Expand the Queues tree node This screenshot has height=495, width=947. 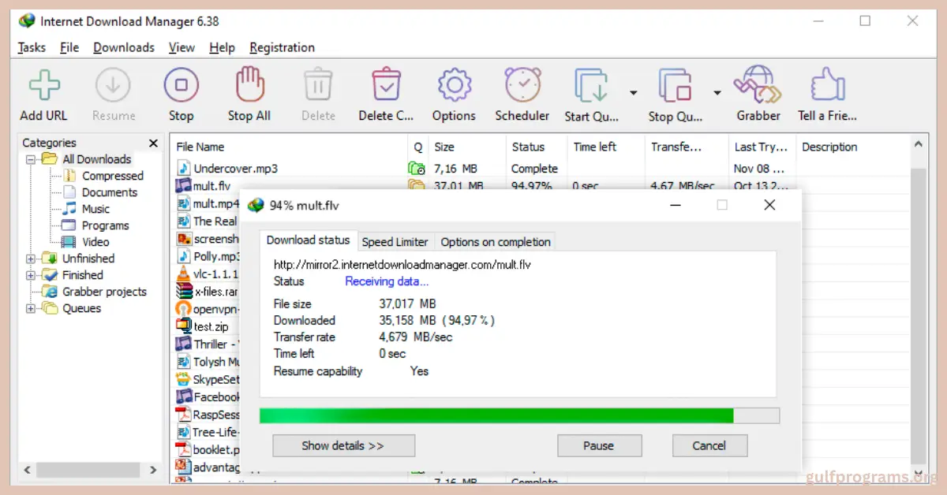31,308
